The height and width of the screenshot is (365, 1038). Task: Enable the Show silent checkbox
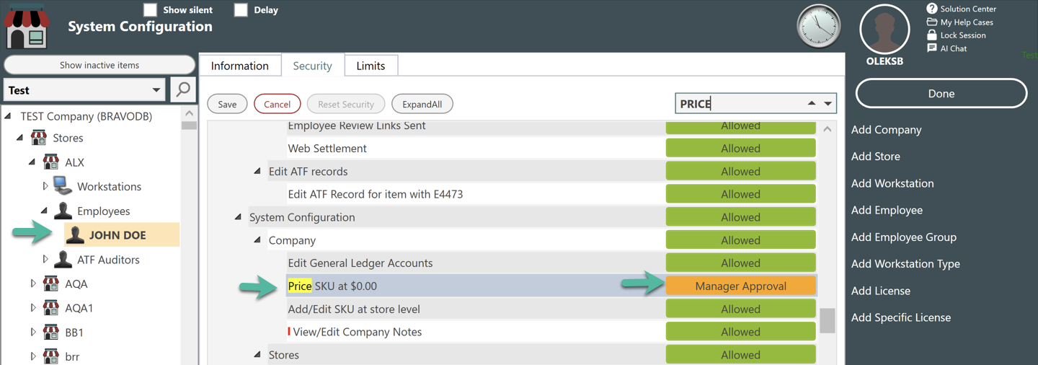click(150, 10)
